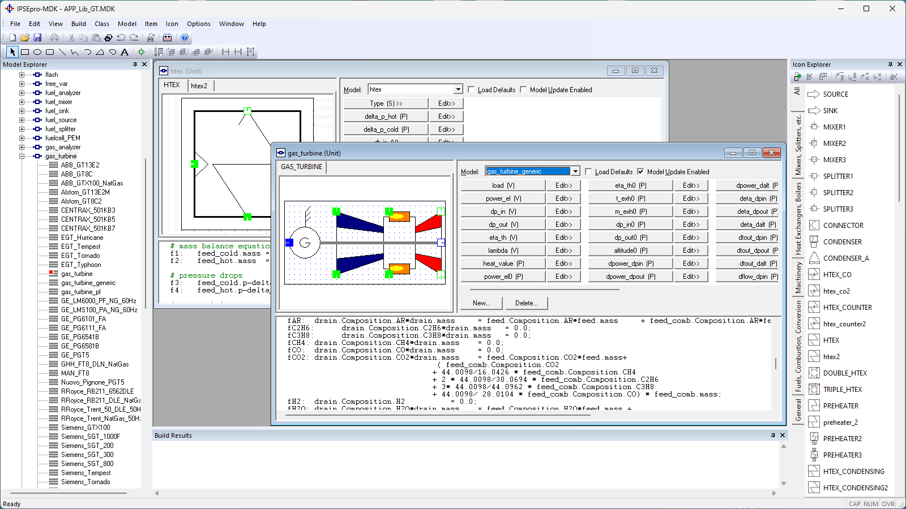Expand the fuelcell_PEM tree node

click(x=22, y=138)
